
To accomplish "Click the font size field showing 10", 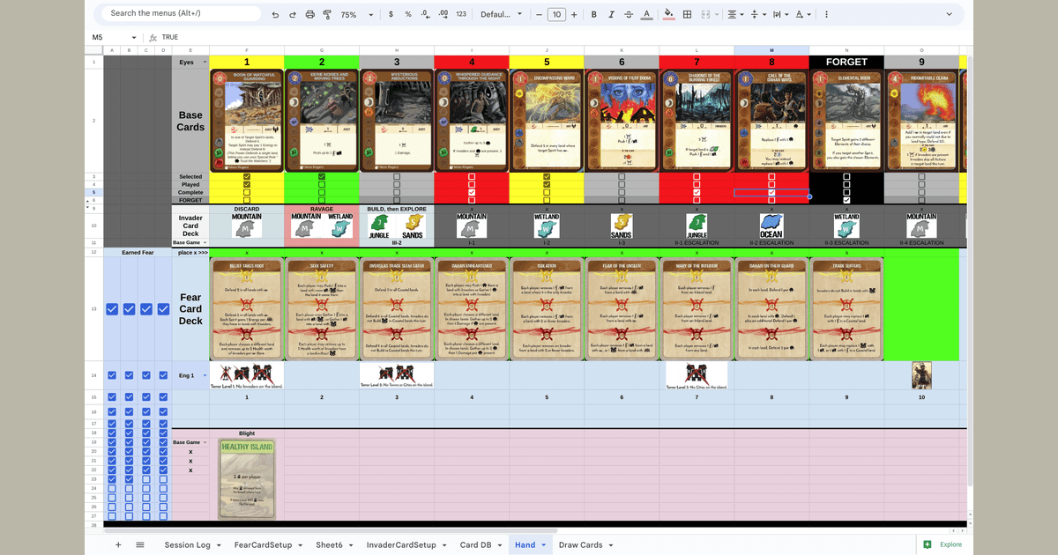I will (556, 14).
